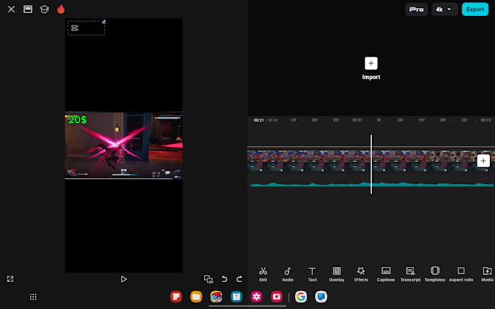Screen dimensions: 495x309
Task: Tap the red flame icon
Action: [61, 9]
